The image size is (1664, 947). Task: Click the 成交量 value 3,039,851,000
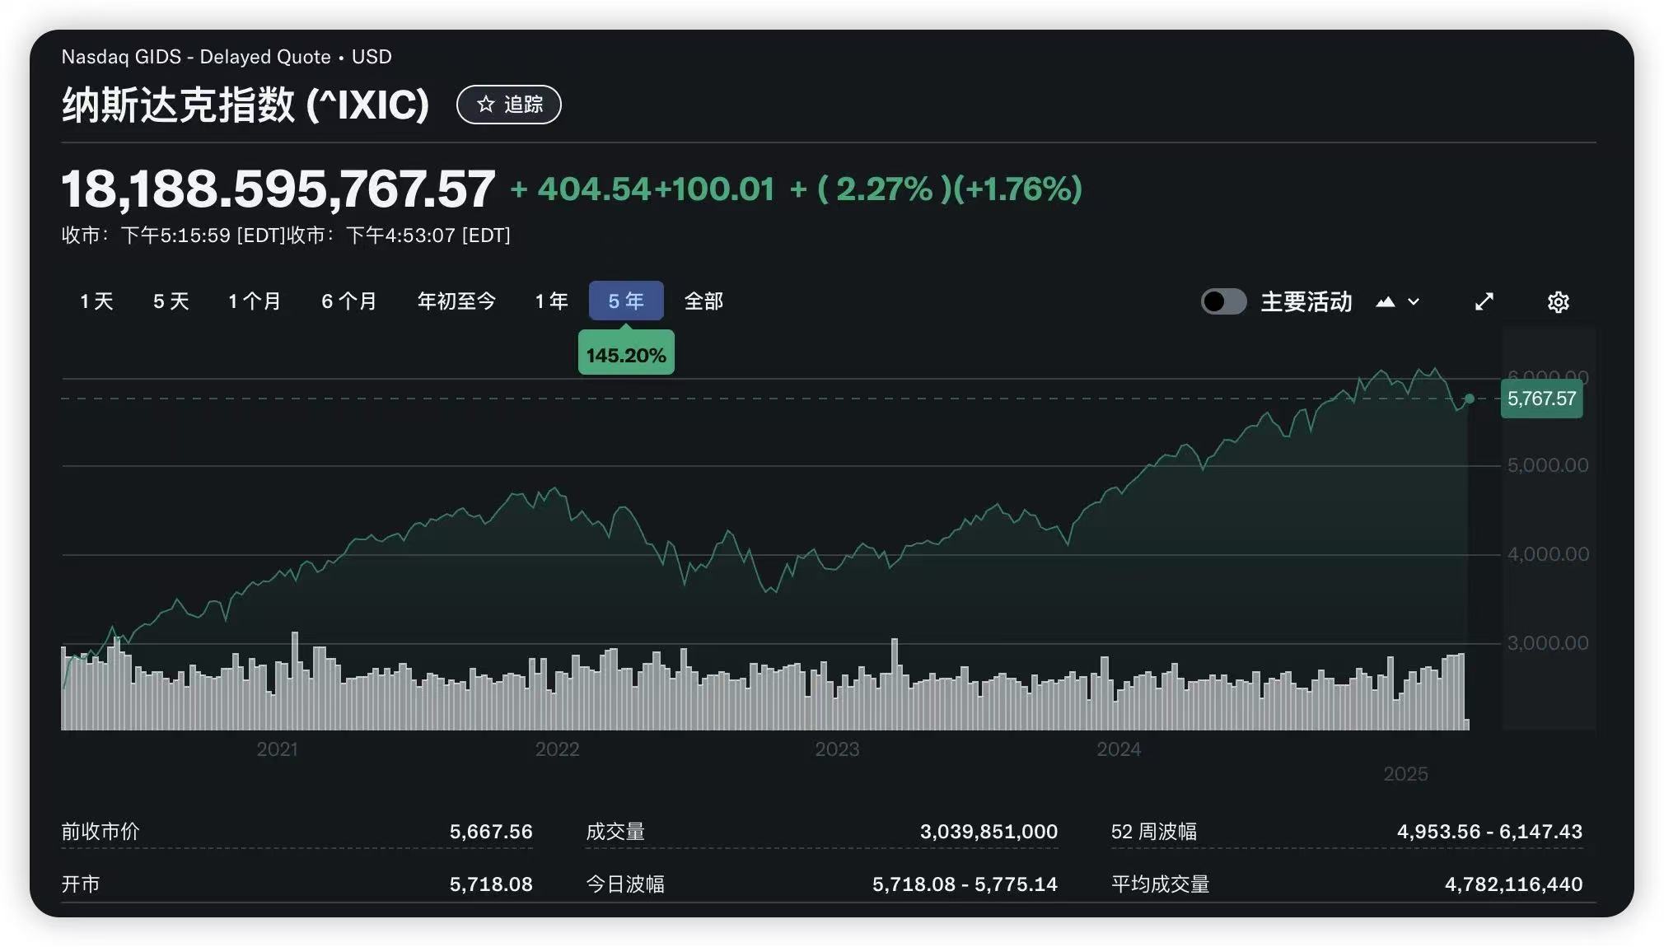pos(989,832)
